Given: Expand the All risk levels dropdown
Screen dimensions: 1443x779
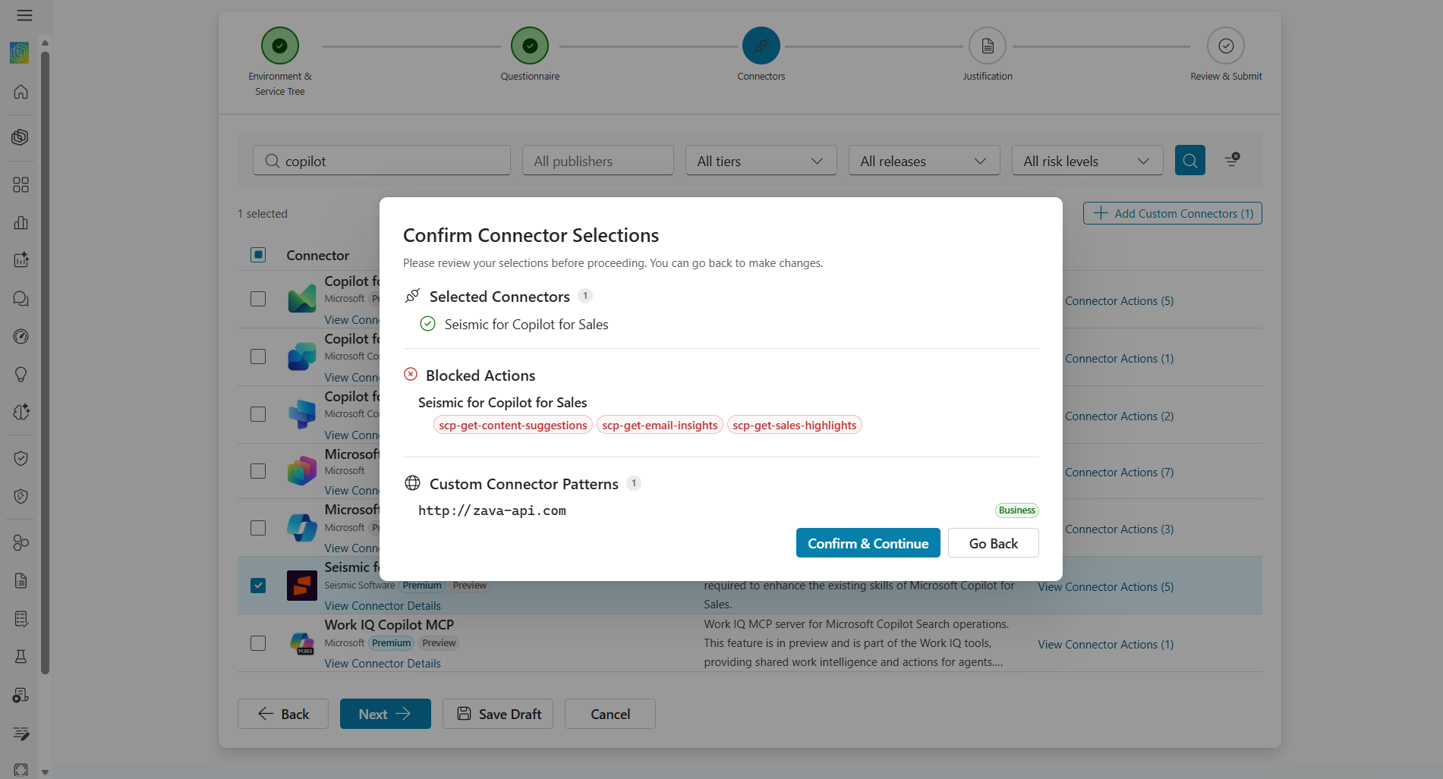Looking at the screenshot, I should point(1087,161).
